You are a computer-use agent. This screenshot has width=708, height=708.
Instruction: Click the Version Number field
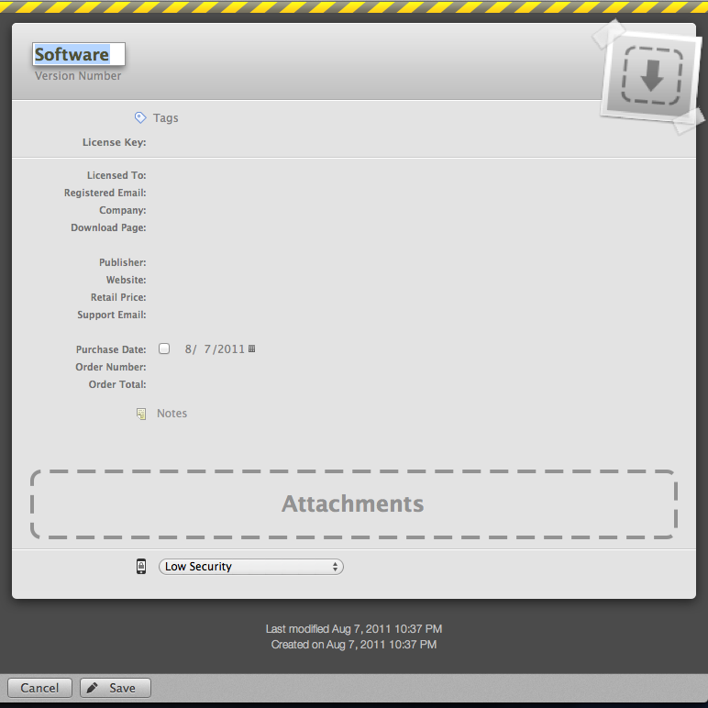pyautogui.click(x=78, y=76)
